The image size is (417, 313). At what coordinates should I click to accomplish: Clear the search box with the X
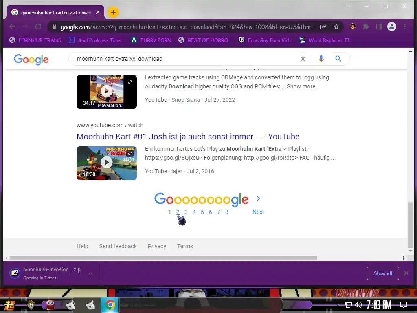click(303, 59)
